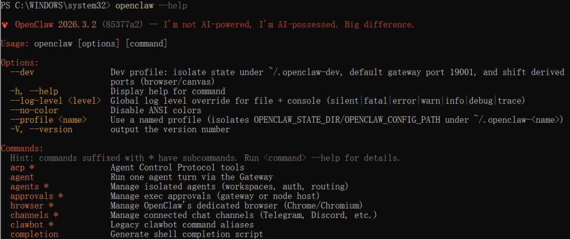Select the 'agent' command name

pyautogui.click(x=22, y=177)
